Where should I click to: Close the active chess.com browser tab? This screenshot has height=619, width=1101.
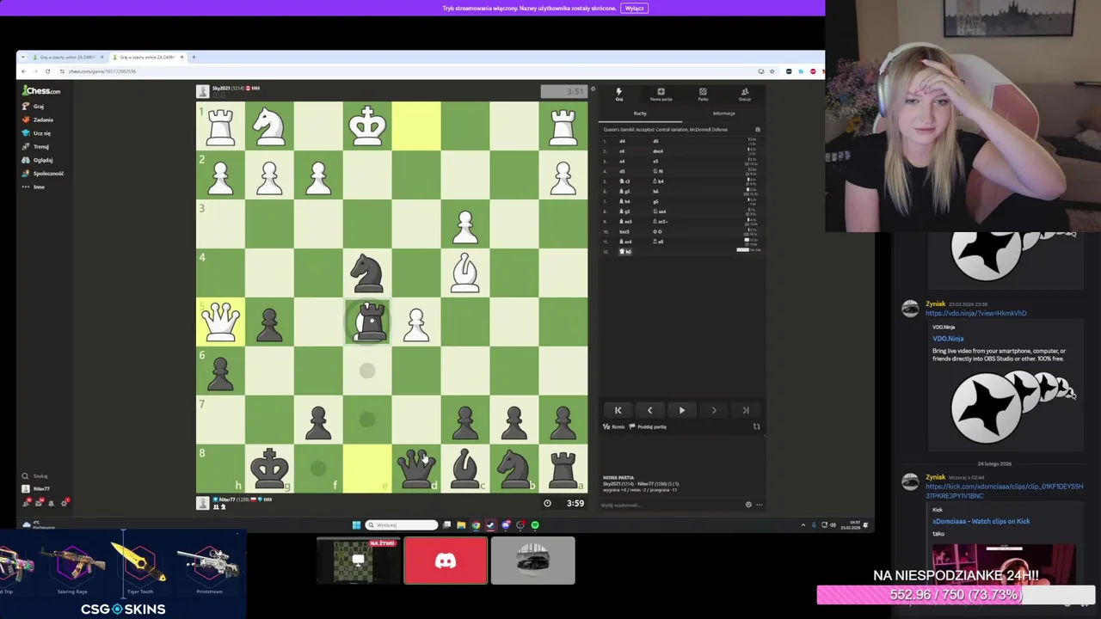click(x=180, y=57)
